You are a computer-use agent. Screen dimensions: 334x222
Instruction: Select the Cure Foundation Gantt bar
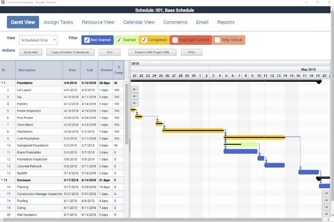pos(254,137)
